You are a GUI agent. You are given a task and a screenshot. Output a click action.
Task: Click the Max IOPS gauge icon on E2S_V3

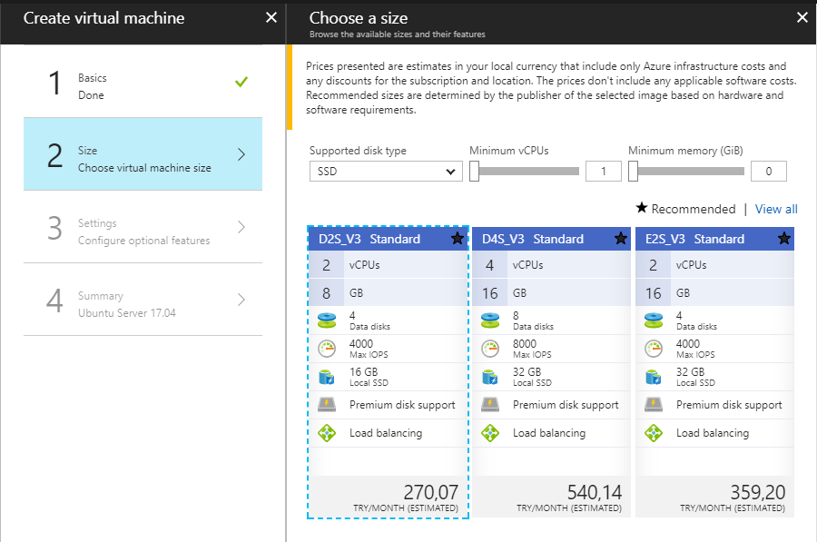pos(654,348)
